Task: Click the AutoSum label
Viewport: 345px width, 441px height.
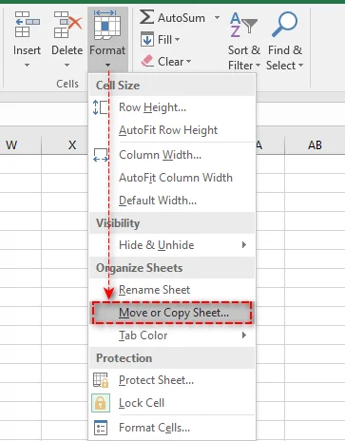Action: pos(182,18)
